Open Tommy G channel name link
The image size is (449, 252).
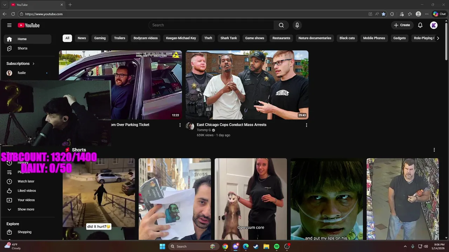coord(204,130)
